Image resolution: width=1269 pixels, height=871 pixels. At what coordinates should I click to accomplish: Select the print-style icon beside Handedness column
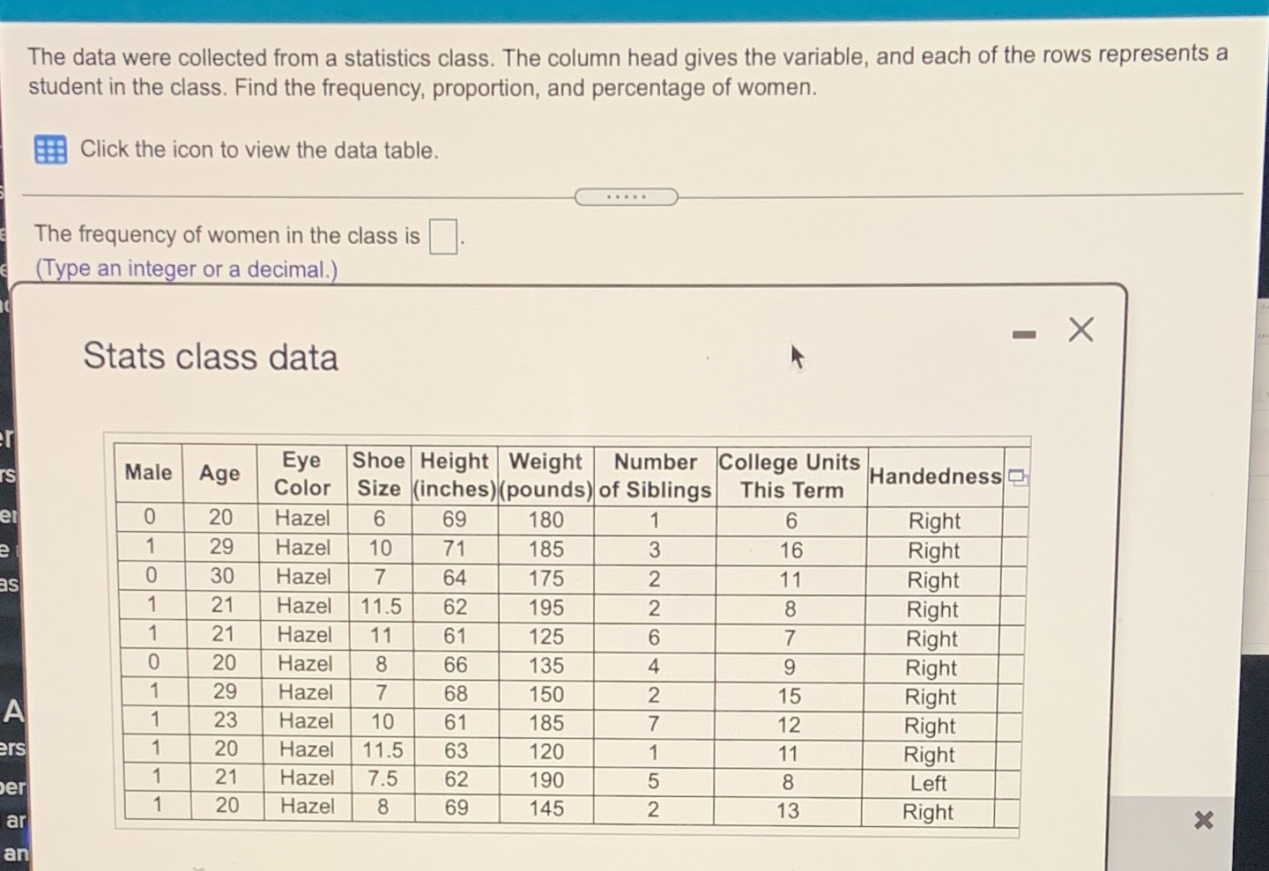coord(1018,476)
